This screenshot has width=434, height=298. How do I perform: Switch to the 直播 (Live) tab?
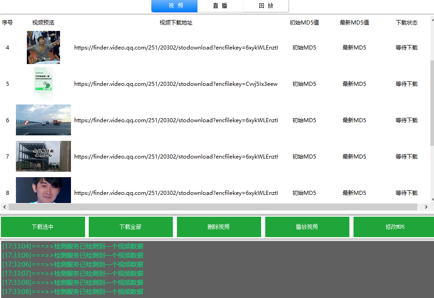(220, 6)
